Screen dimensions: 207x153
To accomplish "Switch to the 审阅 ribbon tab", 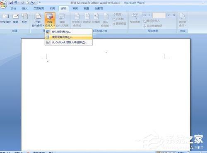I will (x=75, y=8).
